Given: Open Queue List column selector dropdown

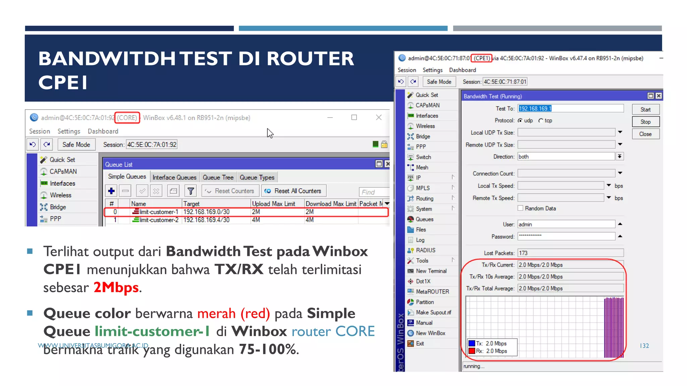Looking at the screenshot, I should tap(387, 203).
